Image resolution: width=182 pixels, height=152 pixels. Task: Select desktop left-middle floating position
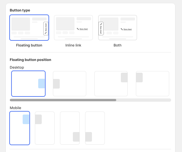click(70, 84)
